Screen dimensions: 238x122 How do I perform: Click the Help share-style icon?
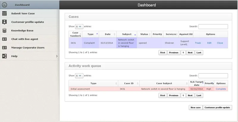point(4,56)
